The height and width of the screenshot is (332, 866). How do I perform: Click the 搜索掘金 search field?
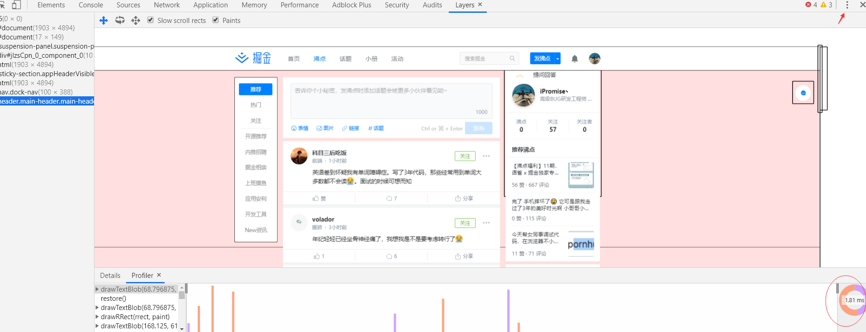489,58
